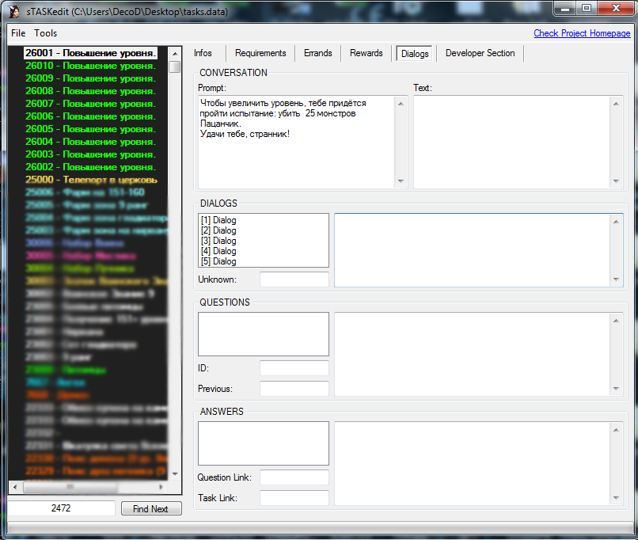Open the Check Project Homepage link
The image size is (638, 540).
click(x=582, y=33)
